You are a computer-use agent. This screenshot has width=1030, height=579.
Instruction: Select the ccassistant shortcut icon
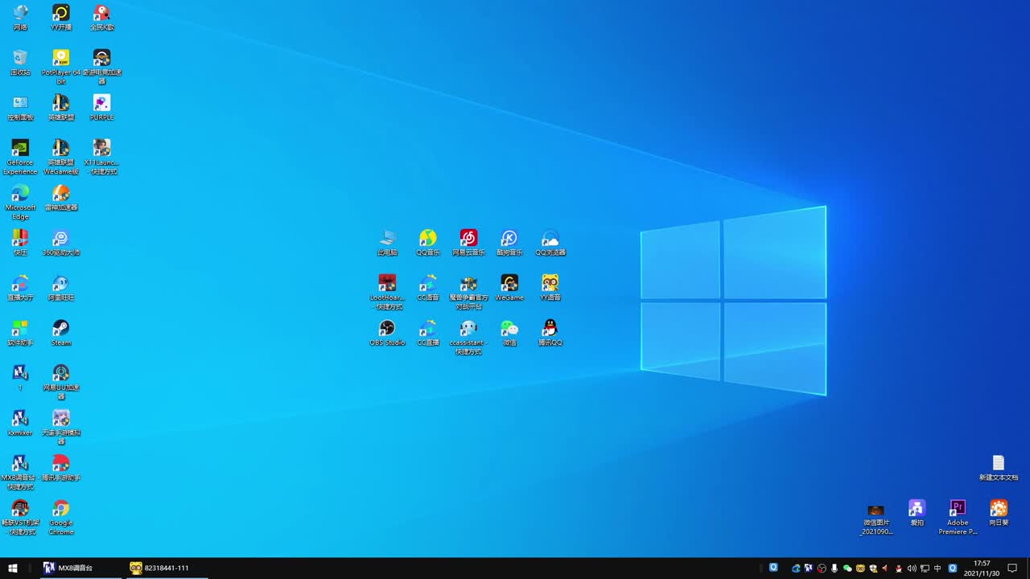pos(469,337)
